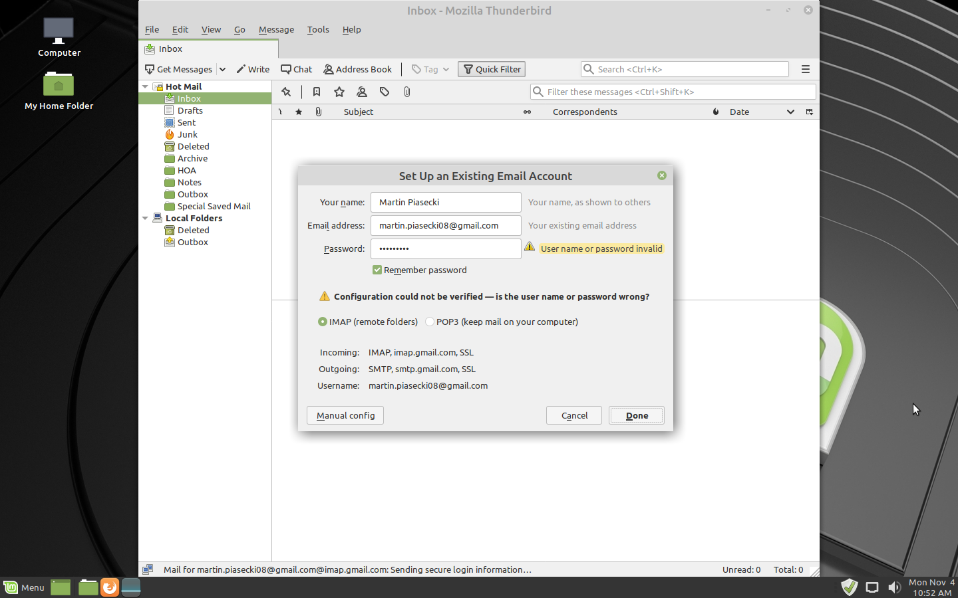Sort by Correspondents column

[x=585, y=112]
